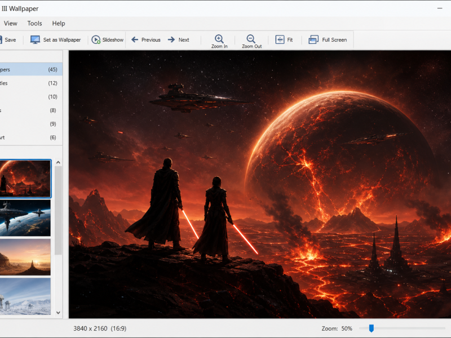
Task: Minimize the Wallpaper window
Action: [440, 8]
